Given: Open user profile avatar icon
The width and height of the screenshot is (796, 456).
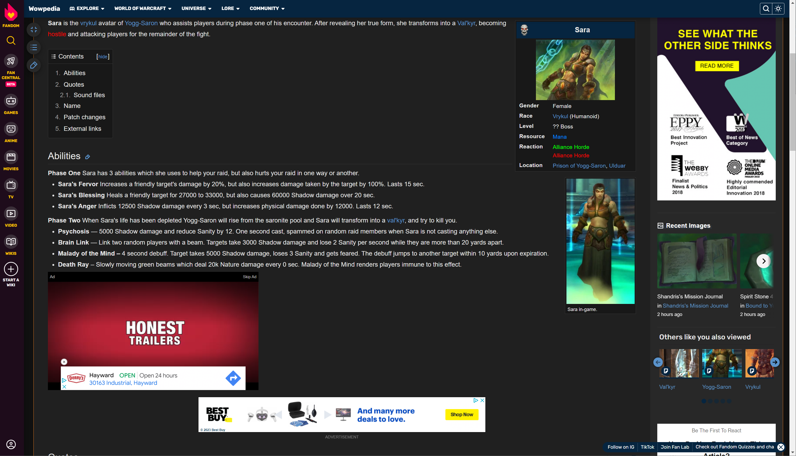Looking at the screenshot, I should pyautogui.click(x=11, y=444).
